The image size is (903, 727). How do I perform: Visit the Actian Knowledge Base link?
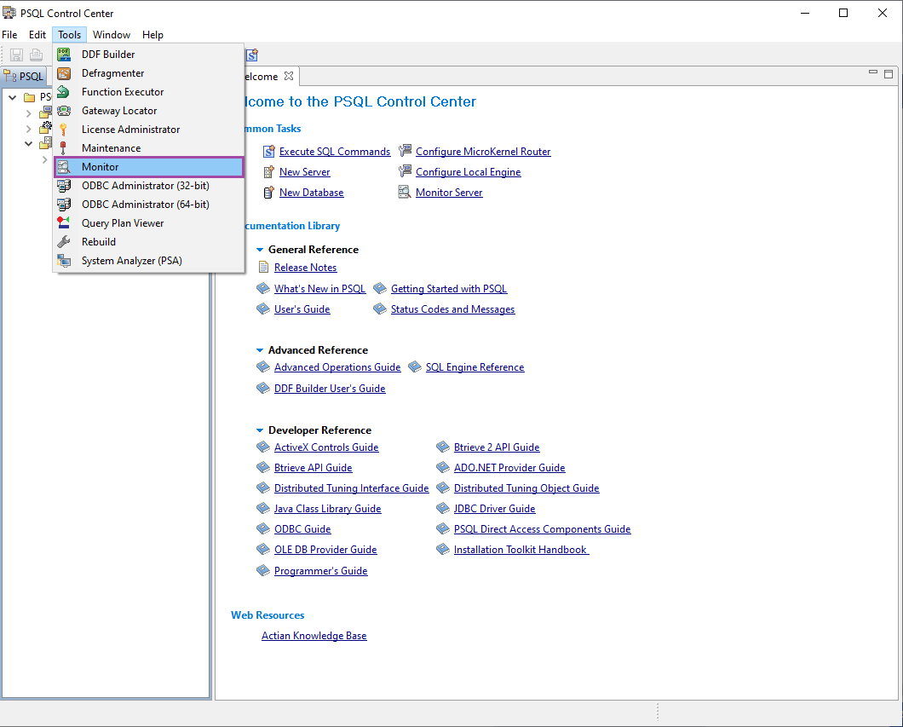[x=313, y=636]
